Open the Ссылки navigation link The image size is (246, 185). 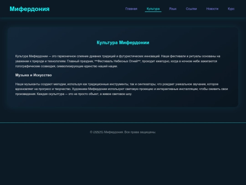coord(191,9)
